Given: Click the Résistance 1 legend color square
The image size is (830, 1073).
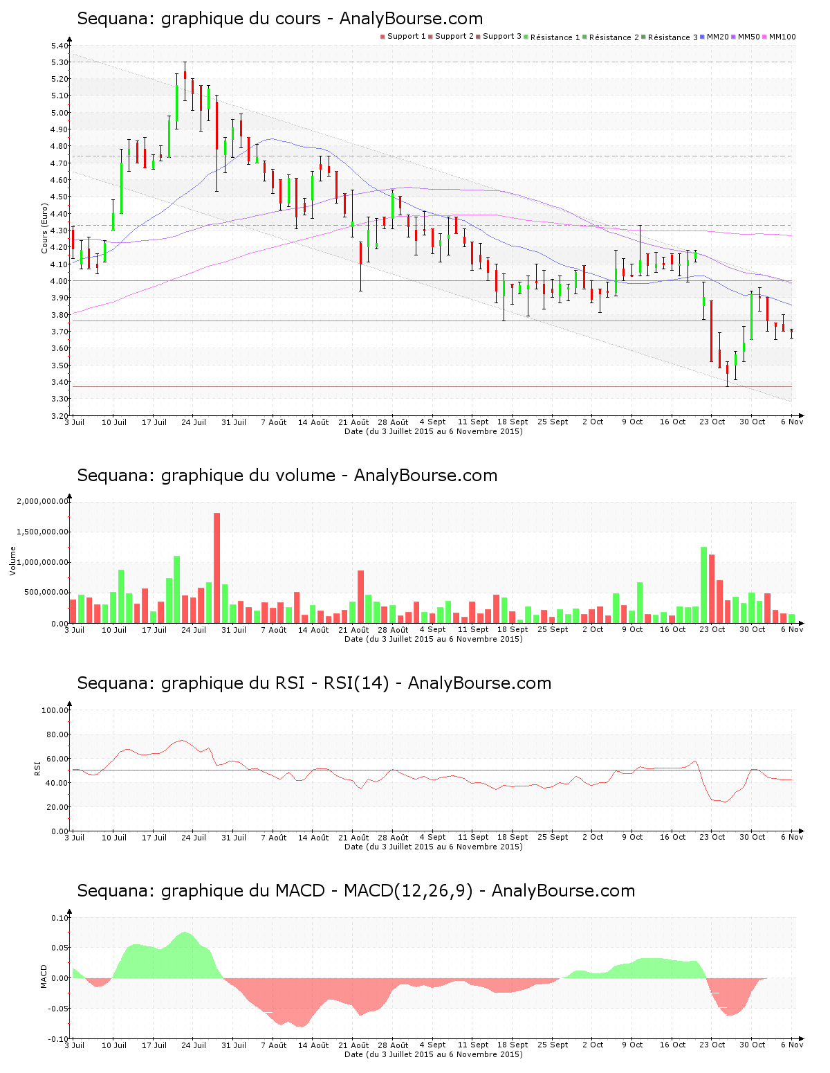Looking at the screenshot, I should click(526, 37).
